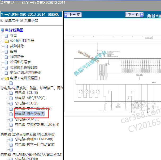Select the 总电路-组合仪表(F) diagram
161x160 pixels.
click(x=30, y=114)
